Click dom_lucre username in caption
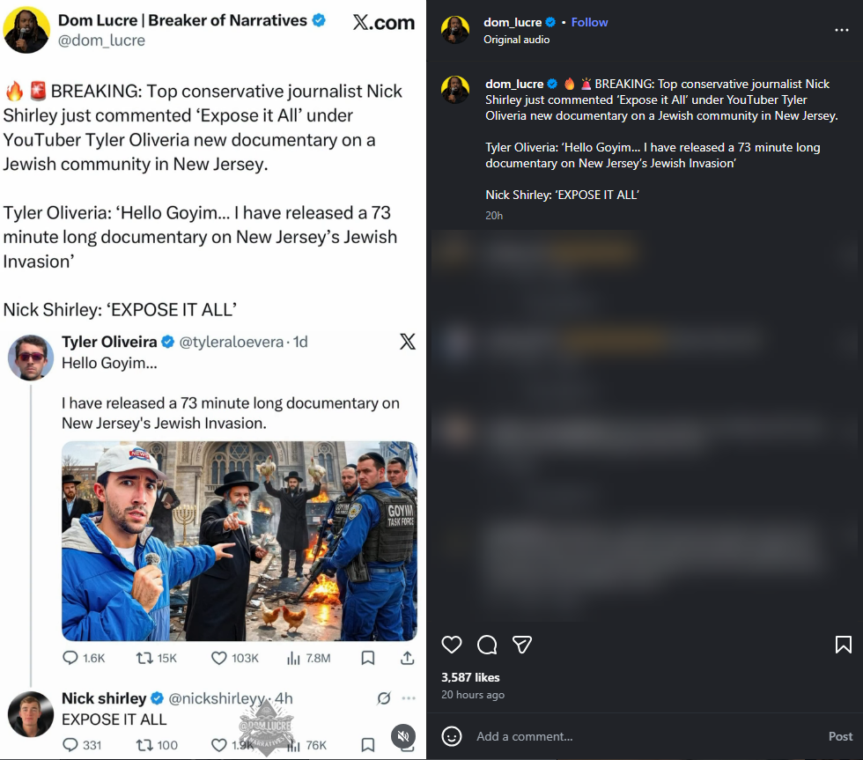863x760 pixels. tap(514, 84)
